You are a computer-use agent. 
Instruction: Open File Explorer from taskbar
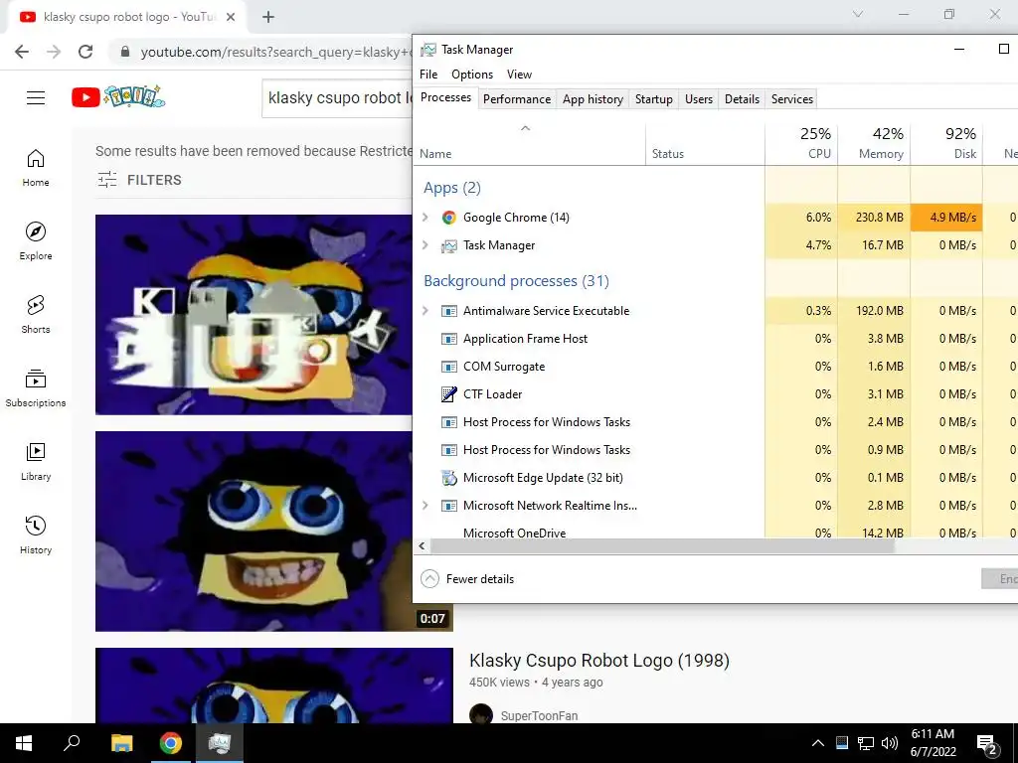121,743
